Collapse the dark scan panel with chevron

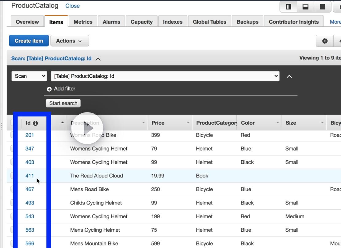click(x=289, y=76)
